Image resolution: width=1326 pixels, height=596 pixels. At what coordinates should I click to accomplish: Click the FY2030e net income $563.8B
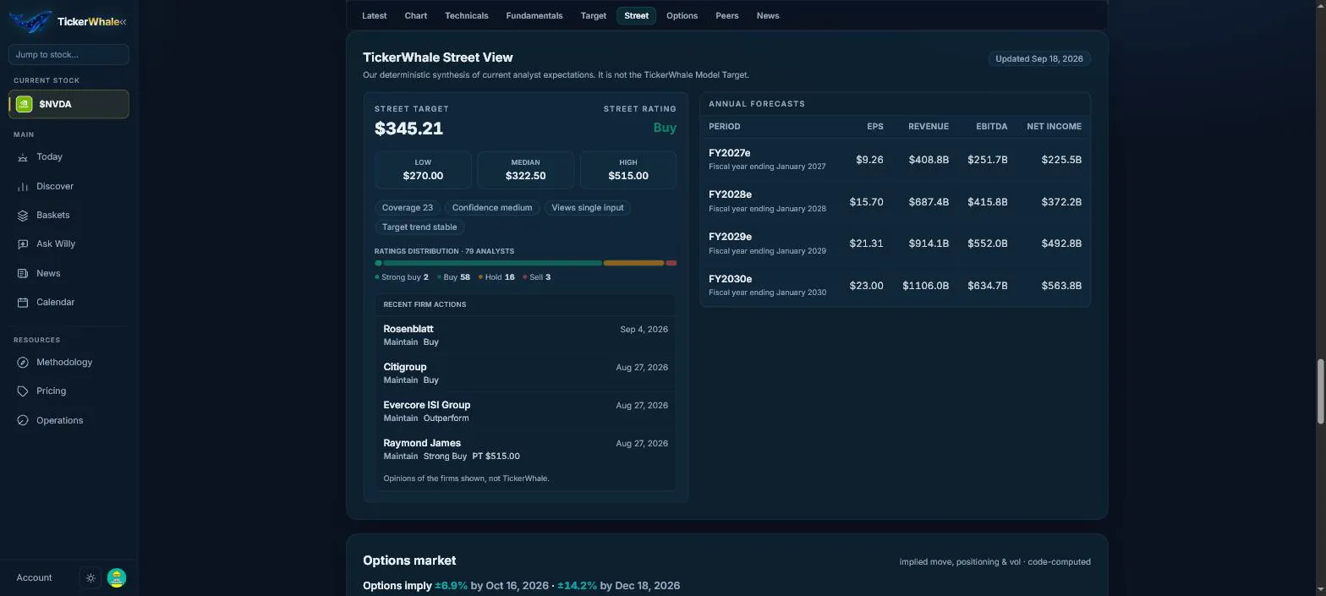1061,286
